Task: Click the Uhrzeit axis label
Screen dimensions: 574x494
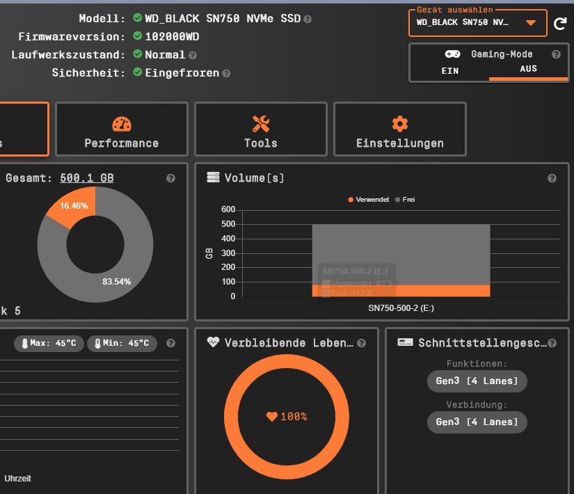Action: pyautogui.click(x=17, y=479)
